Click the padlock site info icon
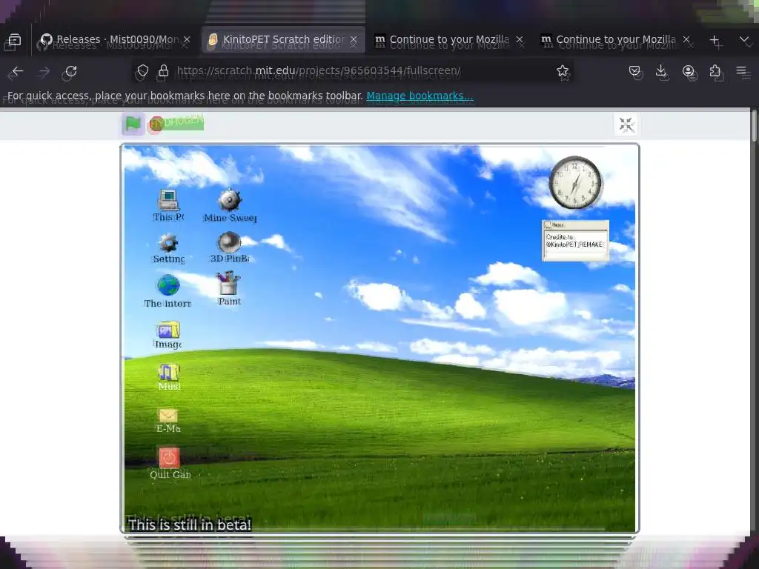The height and width of the screenshot is (569, 759). (164, 71)
